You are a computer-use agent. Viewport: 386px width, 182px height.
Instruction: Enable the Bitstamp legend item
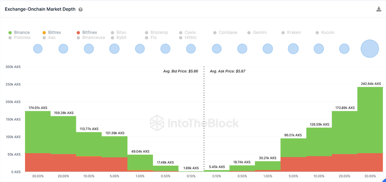[x=159, y=33]
